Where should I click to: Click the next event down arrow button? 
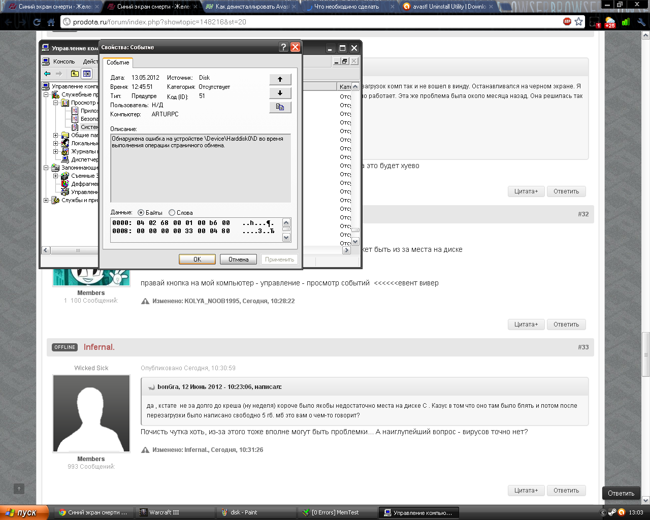[x=280, y=93]
